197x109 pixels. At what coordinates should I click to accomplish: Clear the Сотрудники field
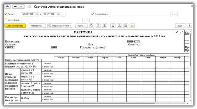(x=88, y=20)
